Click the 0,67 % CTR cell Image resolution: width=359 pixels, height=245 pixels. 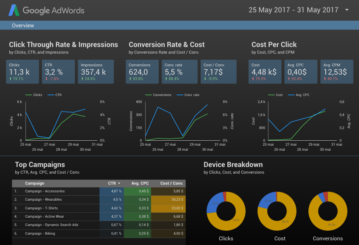[x=112, y=225]
